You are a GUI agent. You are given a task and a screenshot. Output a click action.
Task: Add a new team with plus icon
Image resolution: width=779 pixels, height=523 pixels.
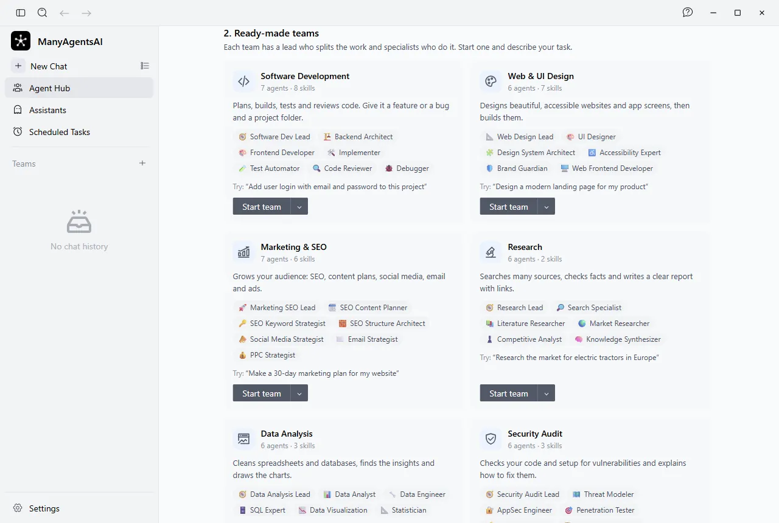[142, 163]
